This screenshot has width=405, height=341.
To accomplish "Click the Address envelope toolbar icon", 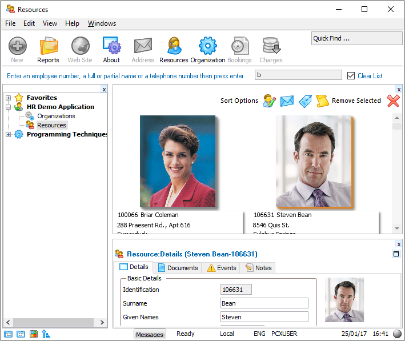I will [x=143, y=46].
